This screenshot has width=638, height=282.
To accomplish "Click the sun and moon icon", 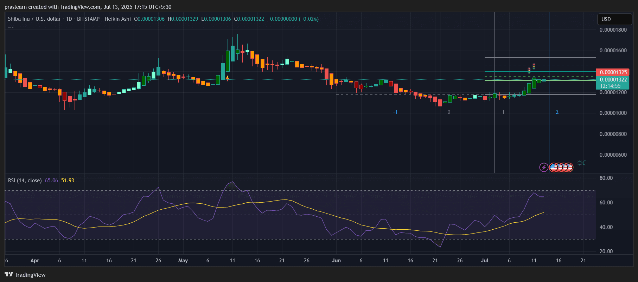I will (x=581, y=163).
